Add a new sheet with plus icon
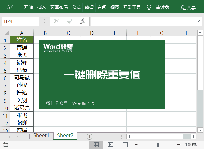Screen dimensions: 204x149 tap(89, 137)
